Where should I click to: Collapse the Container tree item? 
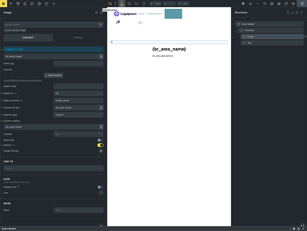(x=236, y=30)
